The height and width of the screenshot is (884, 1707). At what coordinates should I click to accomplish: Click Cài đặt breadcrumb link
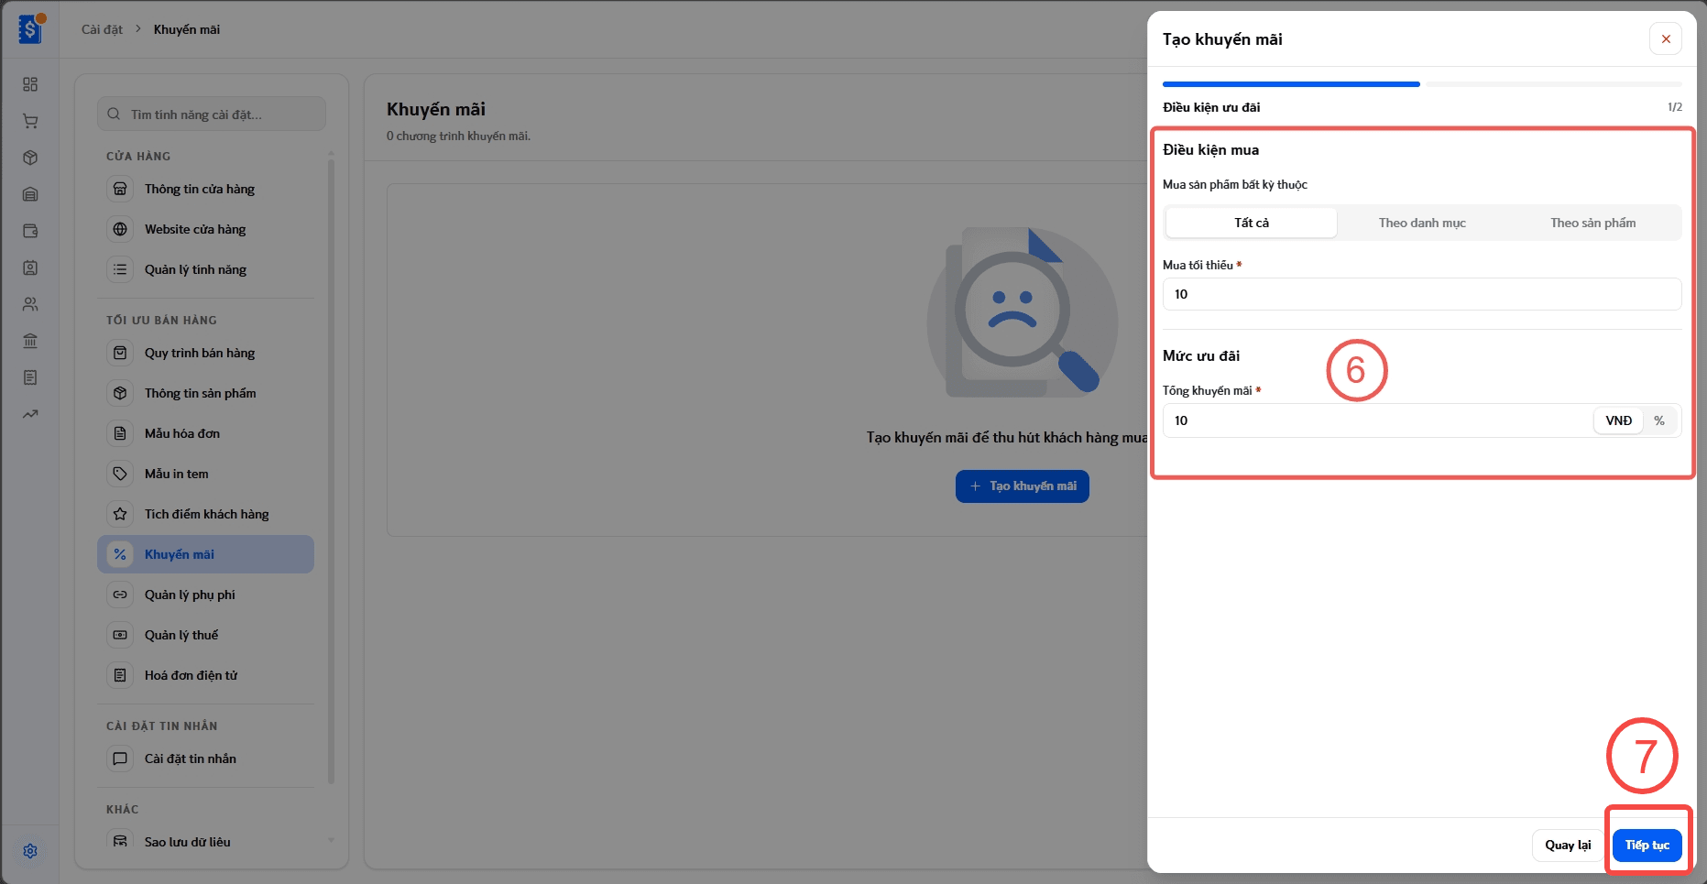coord(102,29)
